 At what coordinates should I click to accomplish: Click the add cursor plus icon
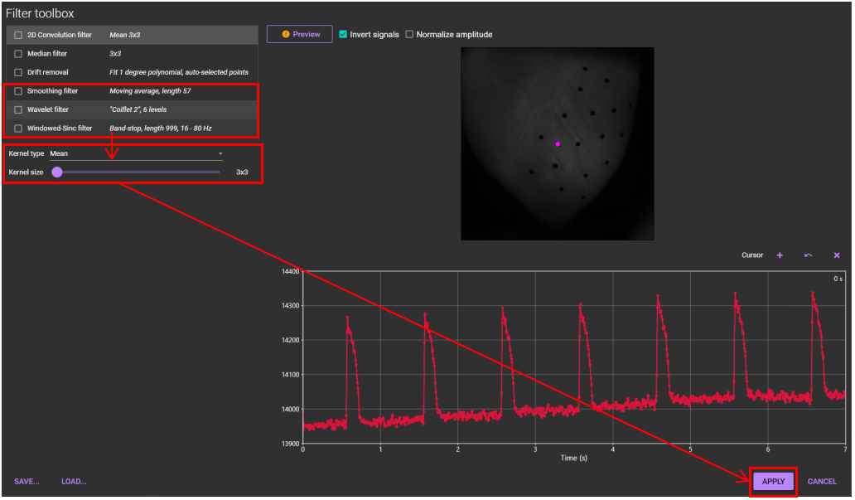pyautogui.click(x=780, y=255)
